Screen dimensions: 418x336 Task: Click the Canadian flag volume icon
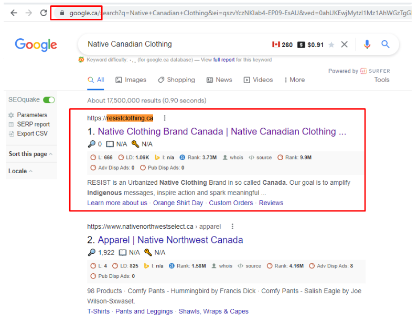pos(276,44)
